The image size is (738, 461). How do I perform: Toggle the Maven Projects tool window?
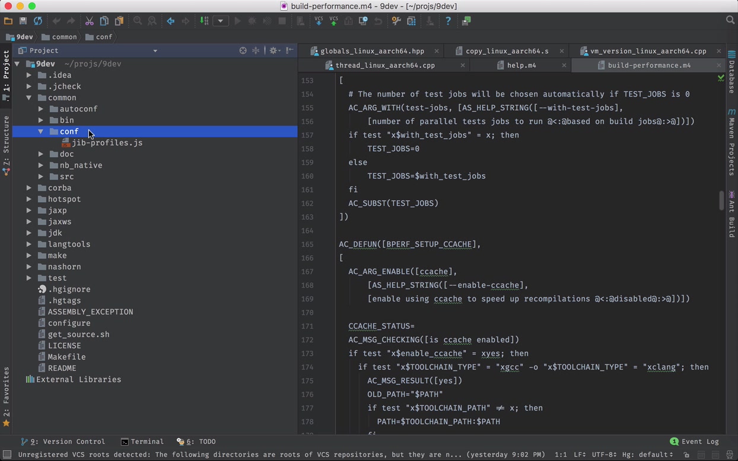[732, 142]
